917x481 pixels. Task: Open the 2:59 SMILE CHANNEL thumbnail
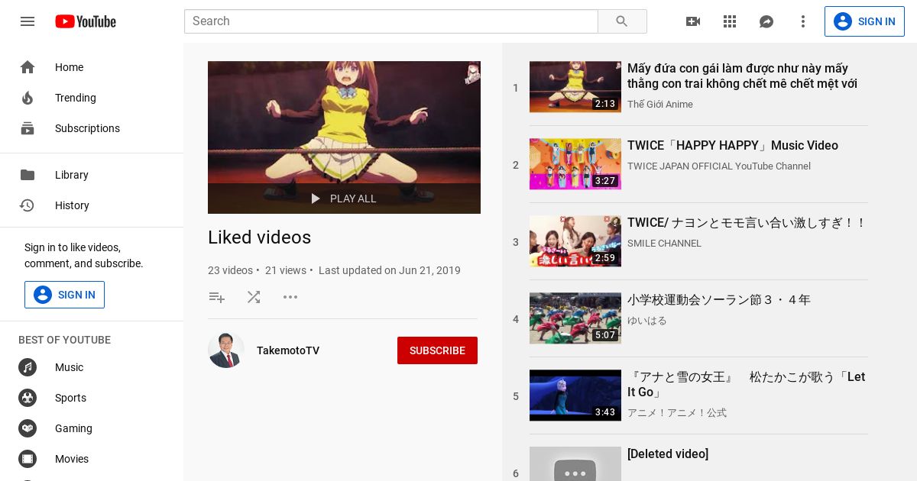click(575, 241)
